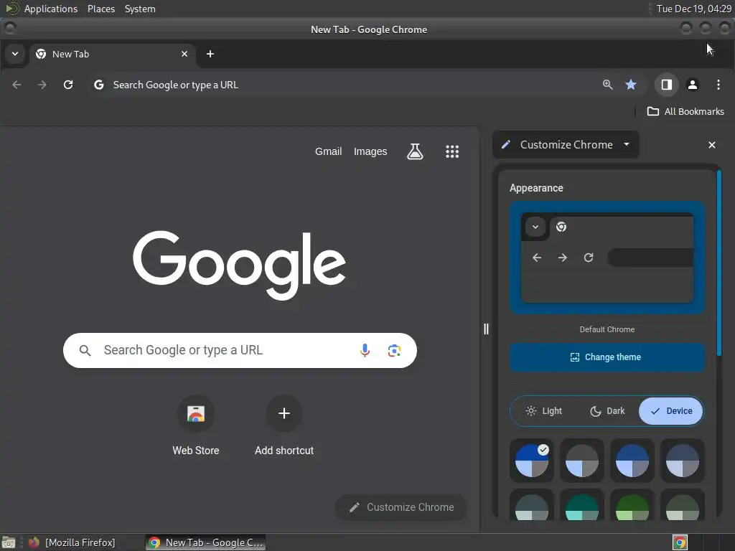Open All Bookmarks folder
This screenshot has height=551, width=735.
(x=685, y=111)
